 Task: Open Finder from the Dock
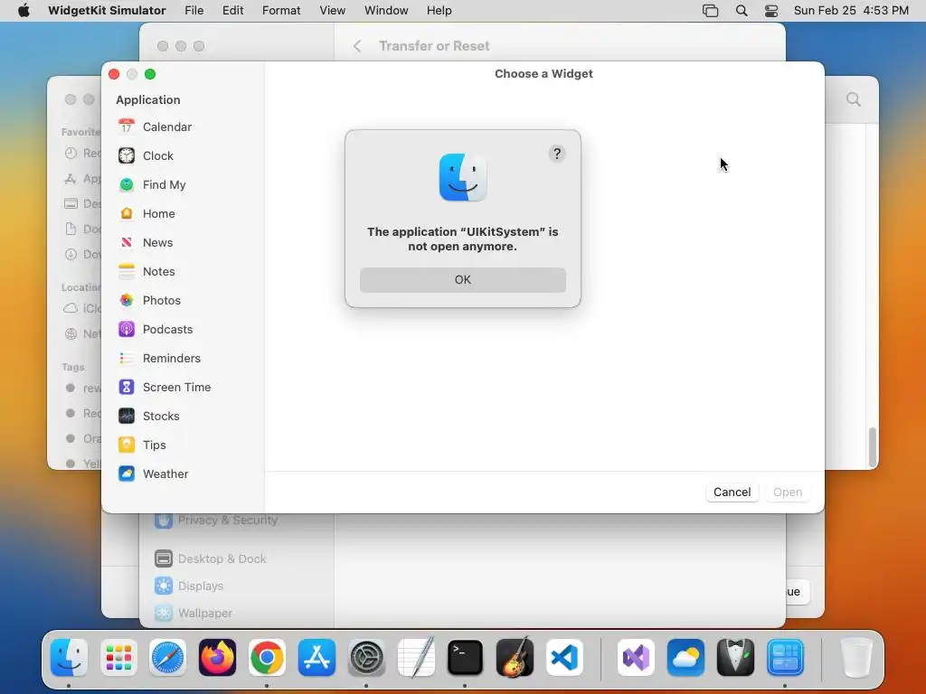[69, 658]
